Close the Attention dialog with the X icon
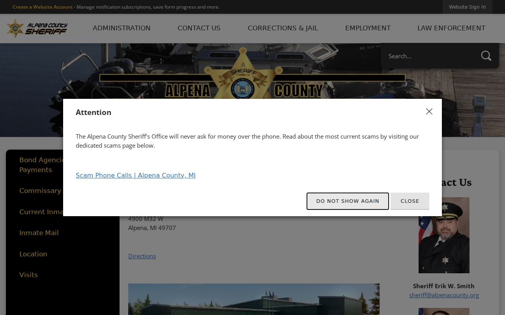The width and height of the screenshot is (505, 315). 429,111
